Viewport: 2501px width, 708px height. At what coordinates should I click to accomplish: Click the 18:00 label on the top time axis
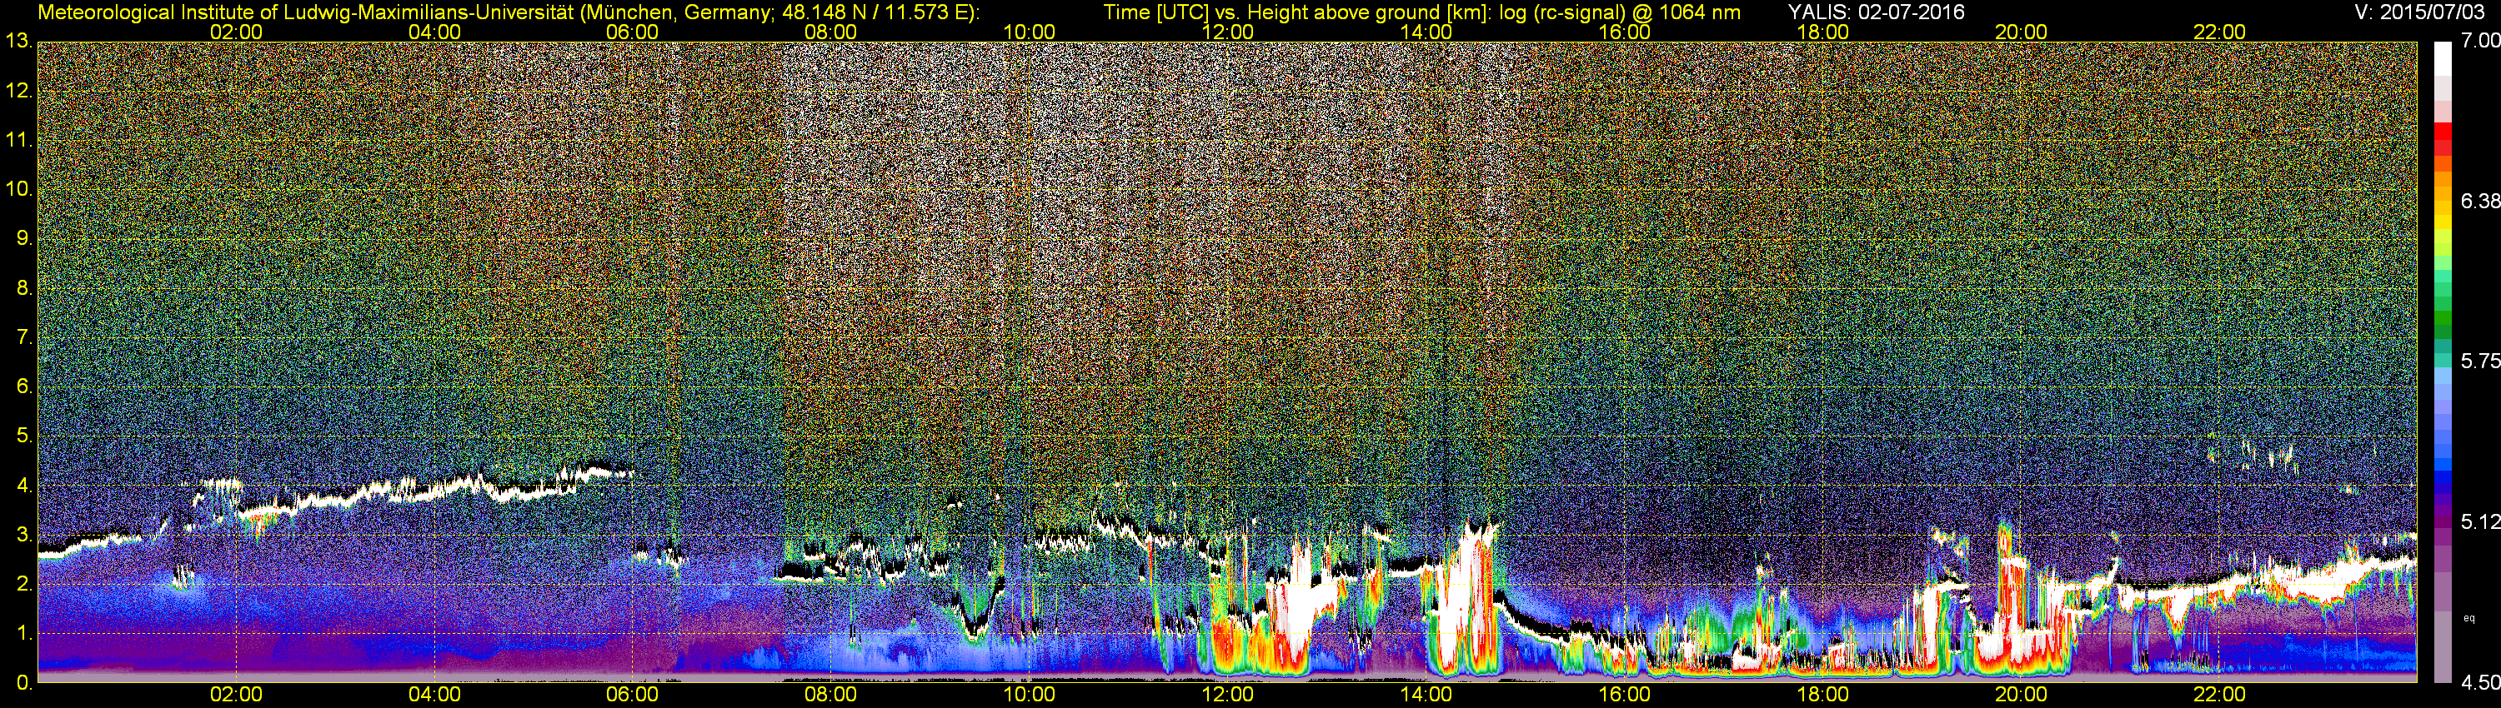[x=1822, y=32]
